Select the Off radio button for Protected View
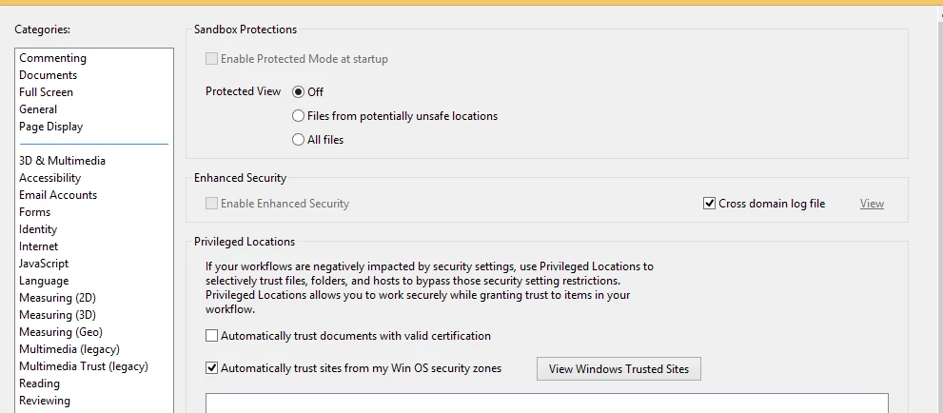 point(298,92)
